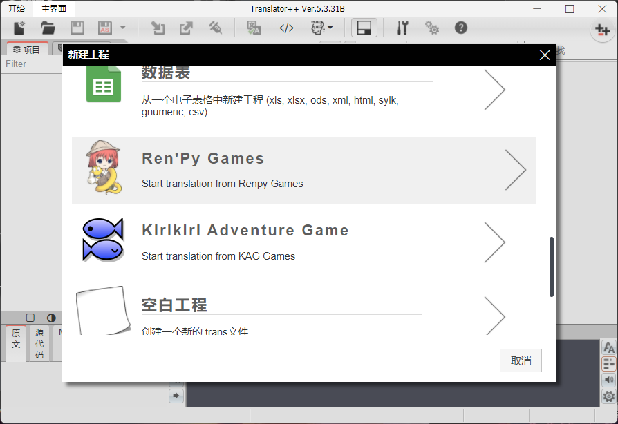Click the Kirikiri blue fish icon
Image resolution: width=618 pixels, height=424 pixels.
103,240
